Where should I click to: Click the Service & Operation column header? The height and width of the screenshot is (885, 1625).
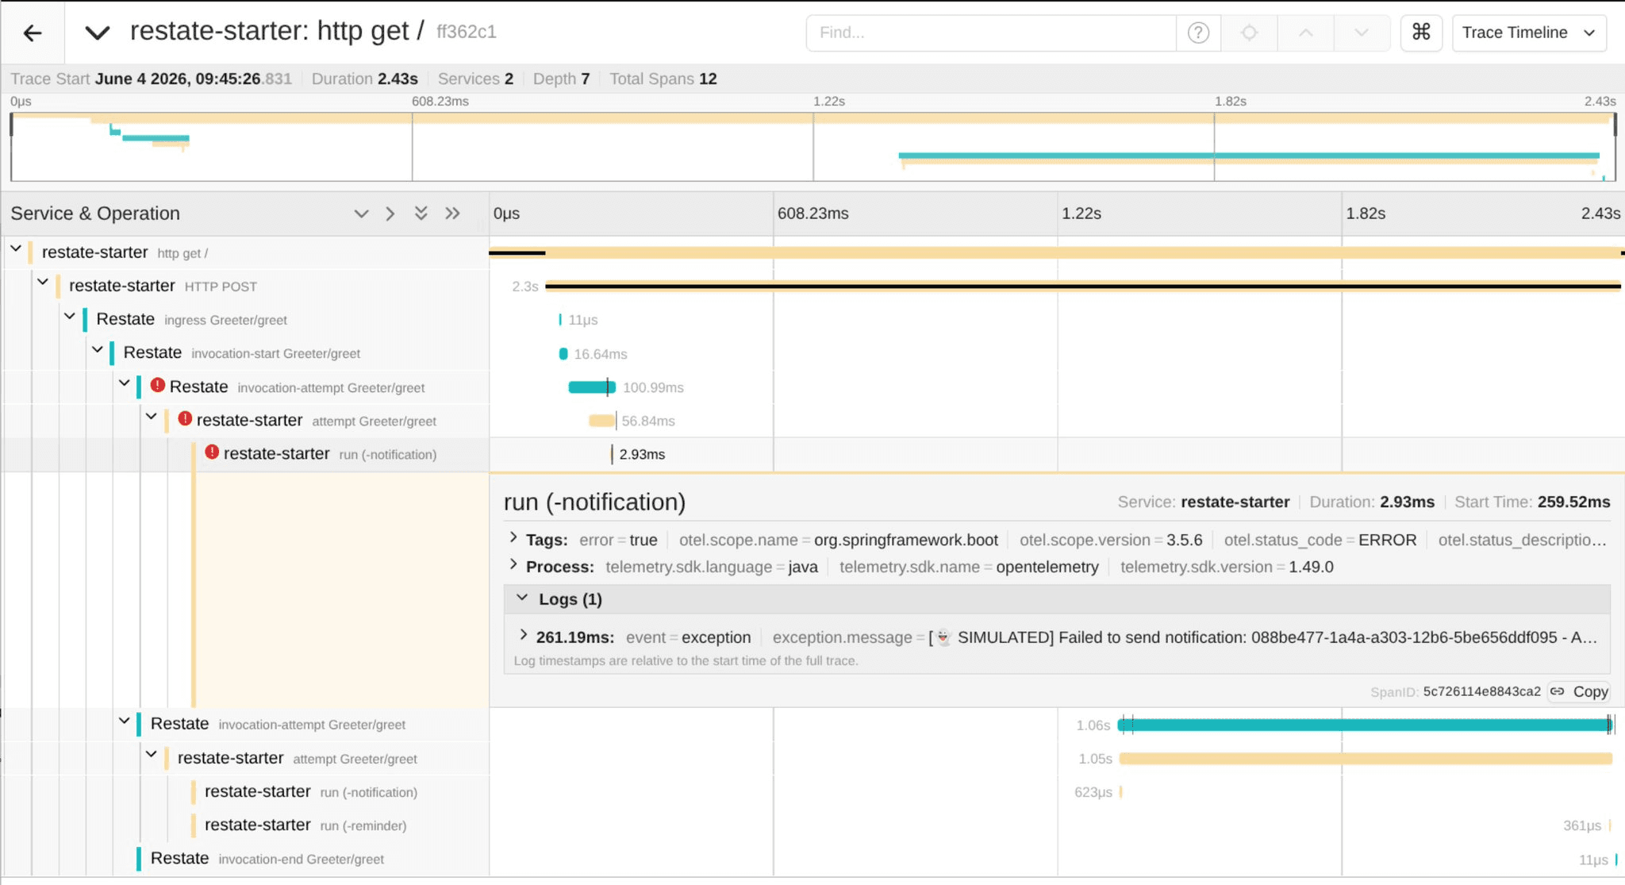pyautogui.click(x=95, y=214)
